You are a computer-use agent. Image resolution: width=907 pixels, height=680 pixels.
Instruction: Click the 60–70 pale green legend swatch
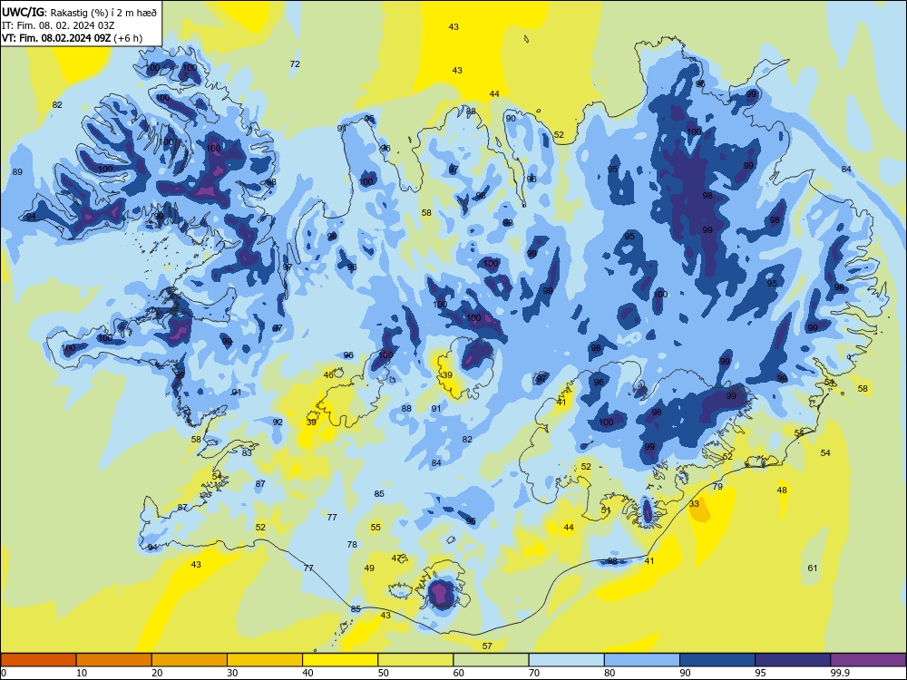point(491,660)
